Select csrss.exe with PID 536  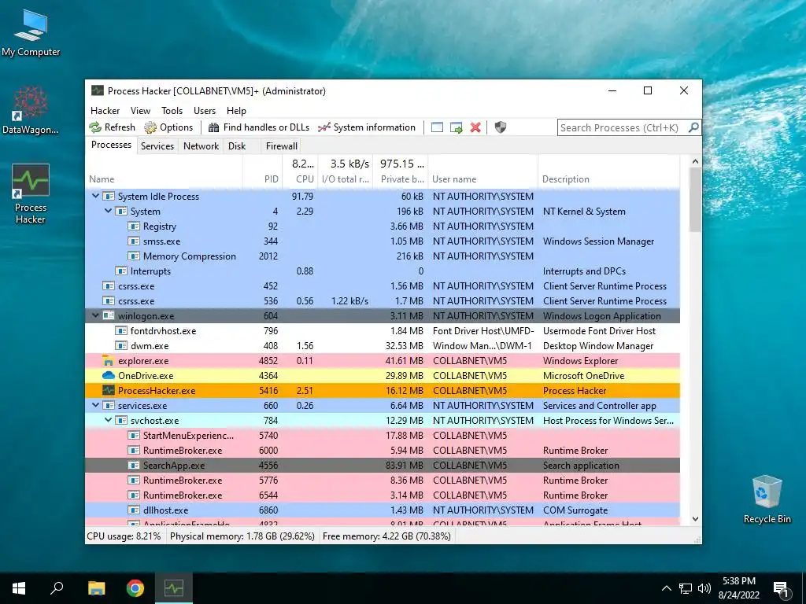[x=383, y=301]
